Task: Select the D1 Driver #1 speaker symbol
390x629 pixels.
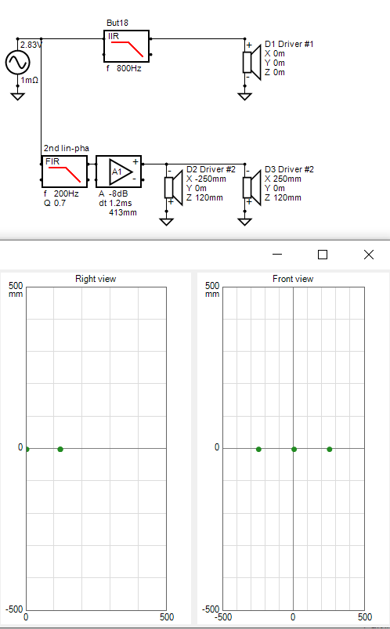Action: coord(251,62)
